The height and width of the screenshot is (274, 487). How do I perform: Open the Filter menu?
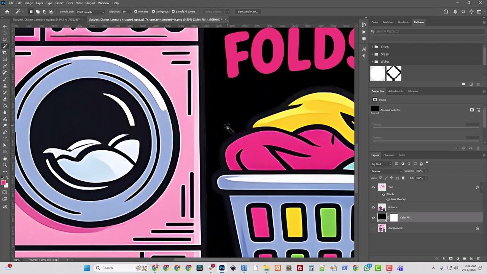70,3
